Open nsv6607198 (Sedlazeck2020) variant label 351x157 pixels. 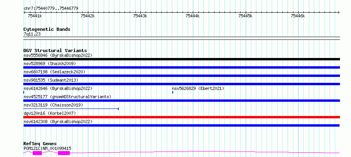(x=54, y=72)
